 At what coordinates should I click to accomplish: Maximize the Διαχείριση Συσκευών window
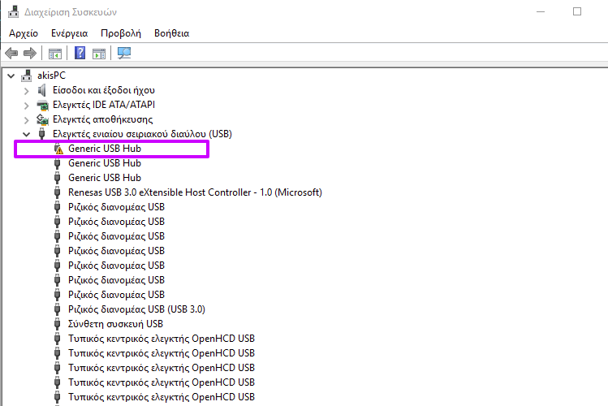[577, 11]
